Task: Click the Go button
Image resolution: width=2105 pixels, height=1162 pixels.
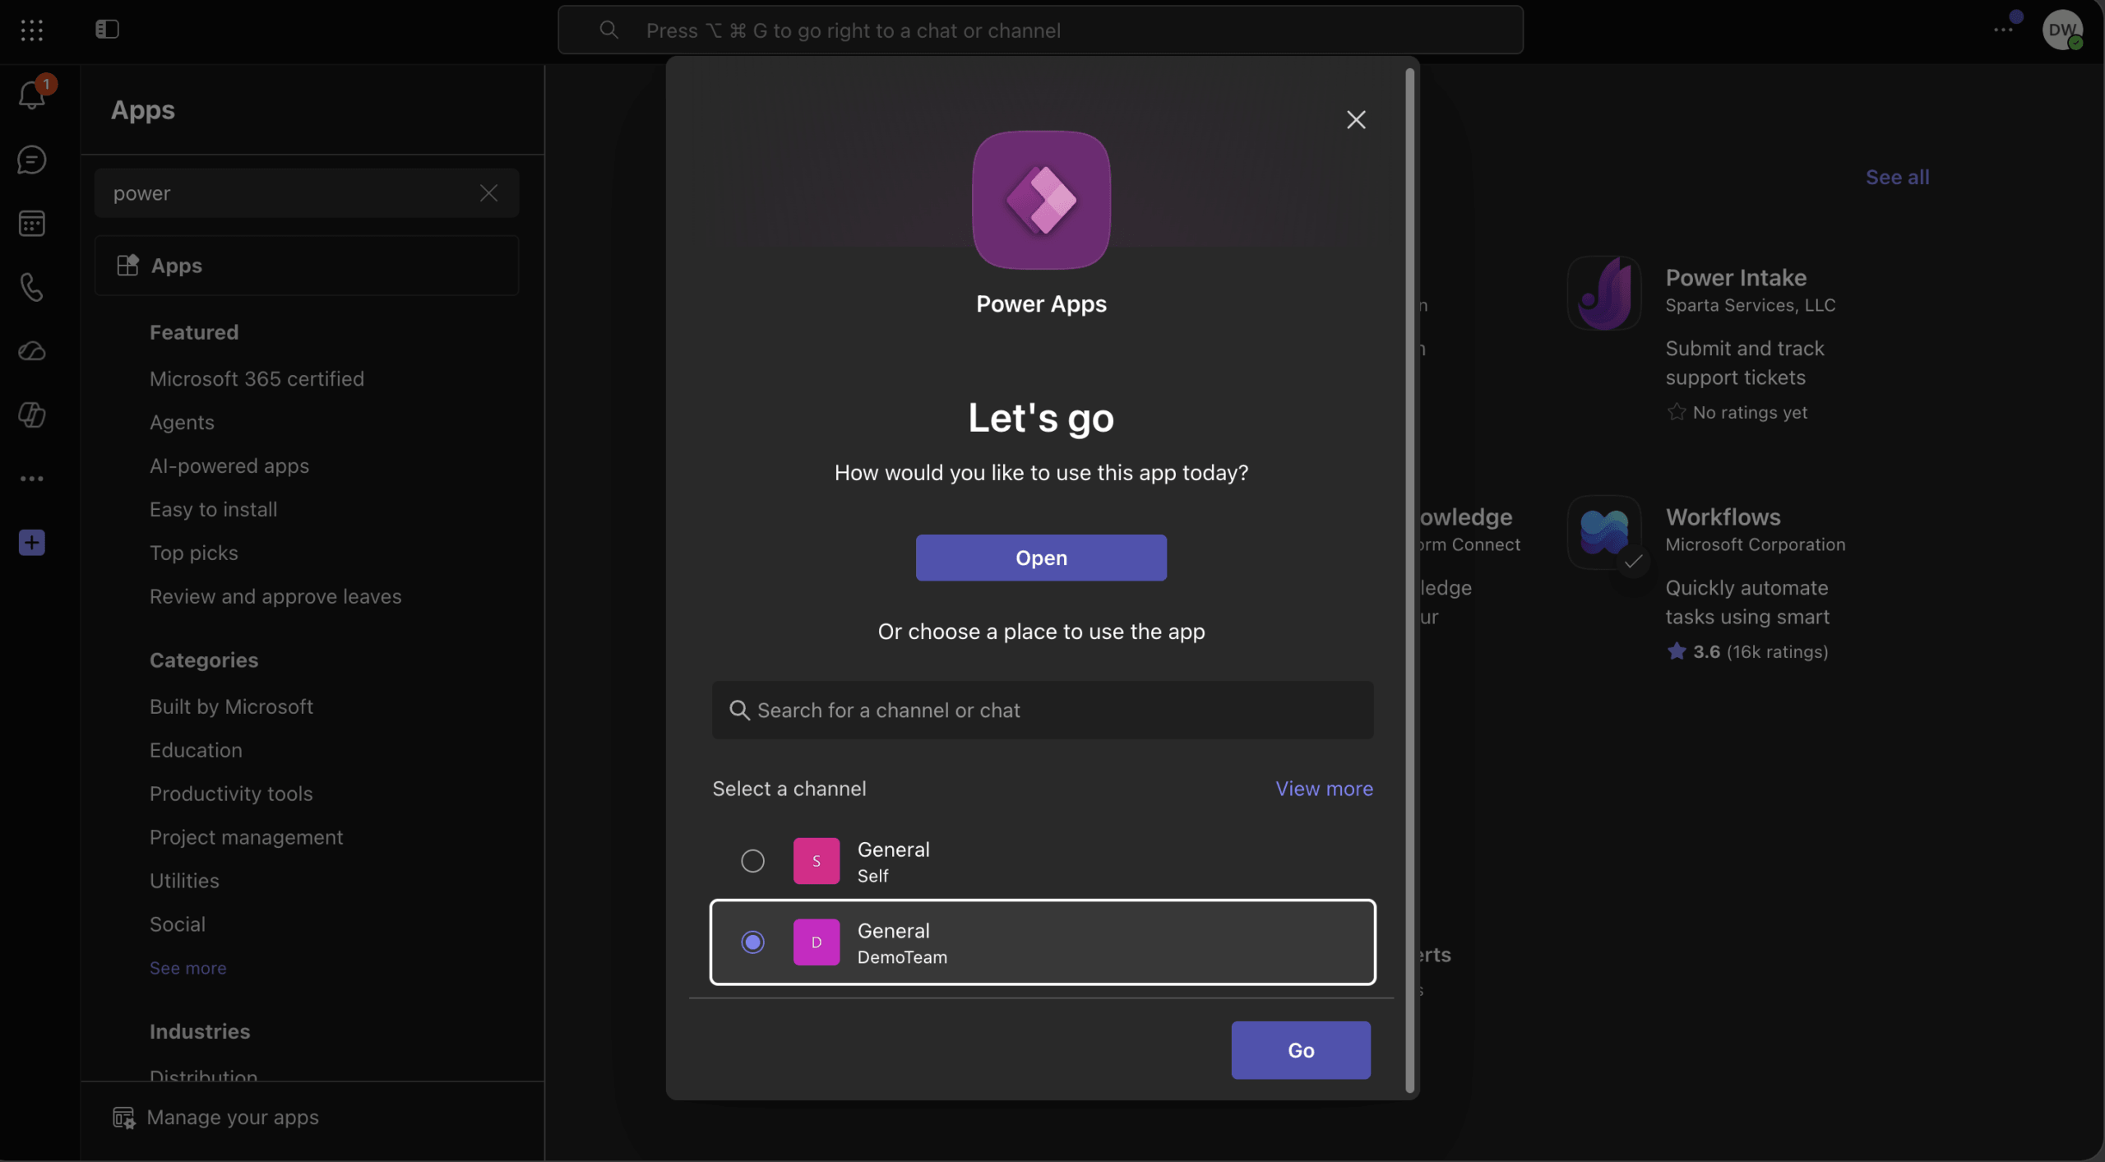Action: pyautogui.click(x=1300, y=1050)
